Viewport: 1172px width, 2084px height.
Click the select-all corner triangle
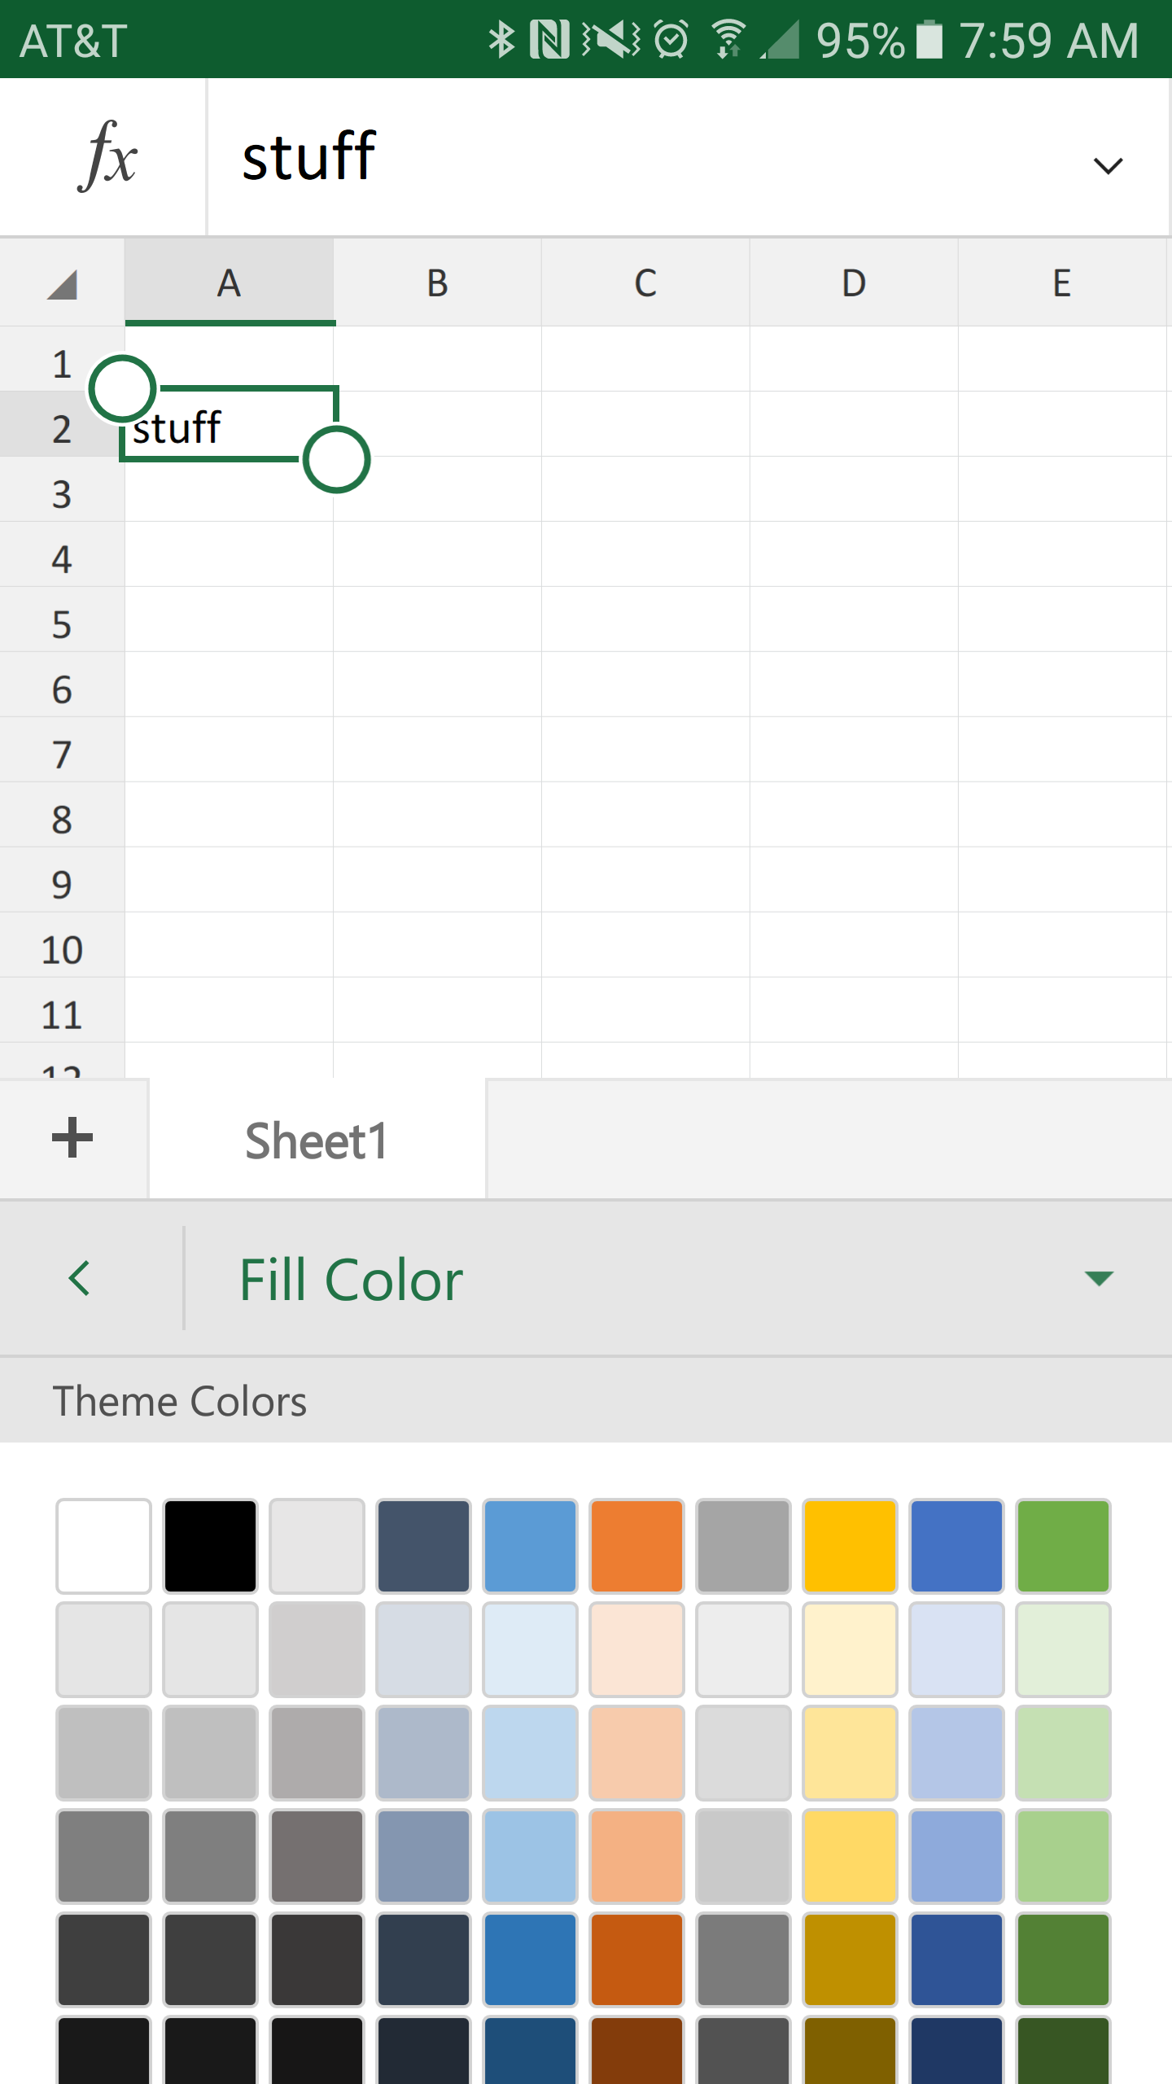(x=62, y=284)
